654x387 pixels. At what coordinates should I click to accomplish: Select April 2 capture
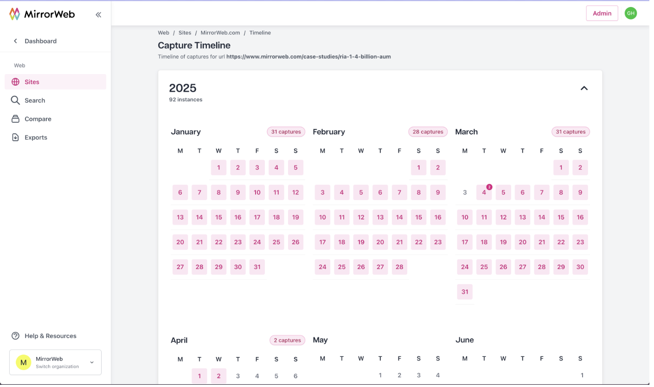[218, 376]
